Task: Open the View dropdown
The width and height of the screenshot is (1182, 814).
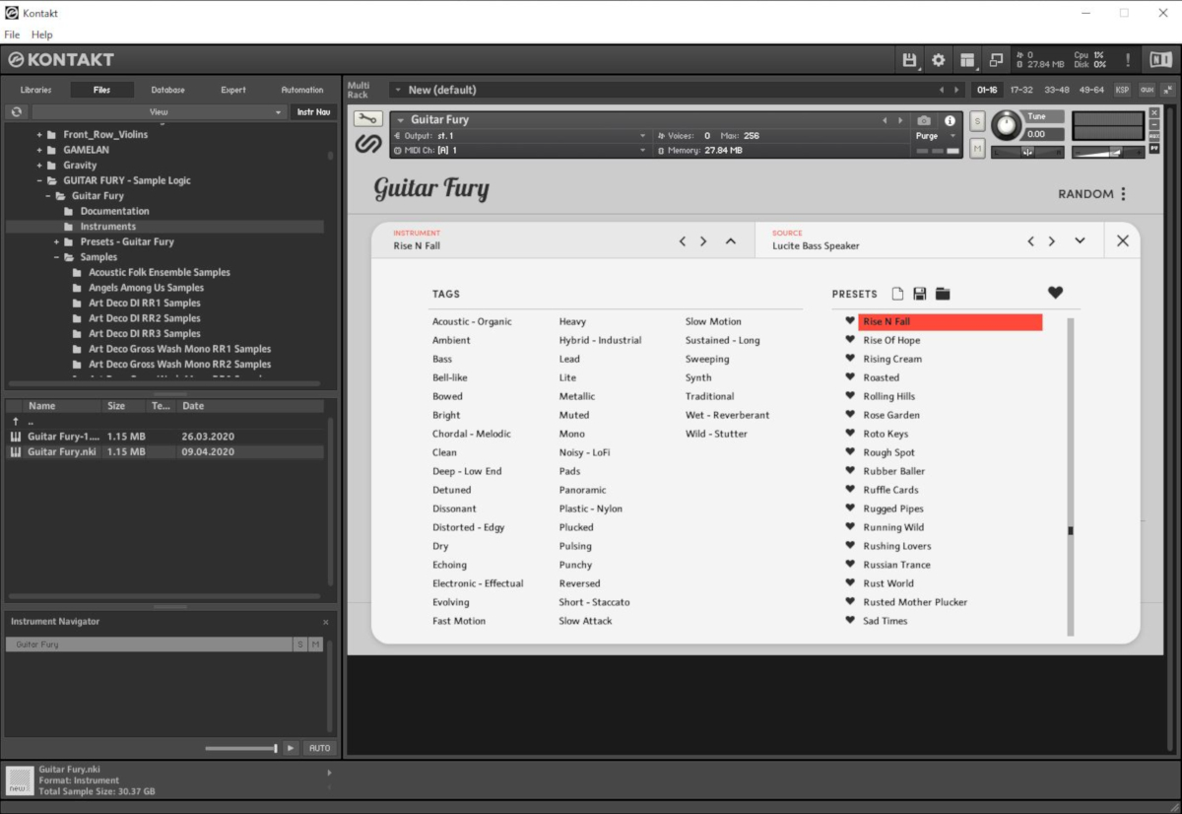Action: 158,112
